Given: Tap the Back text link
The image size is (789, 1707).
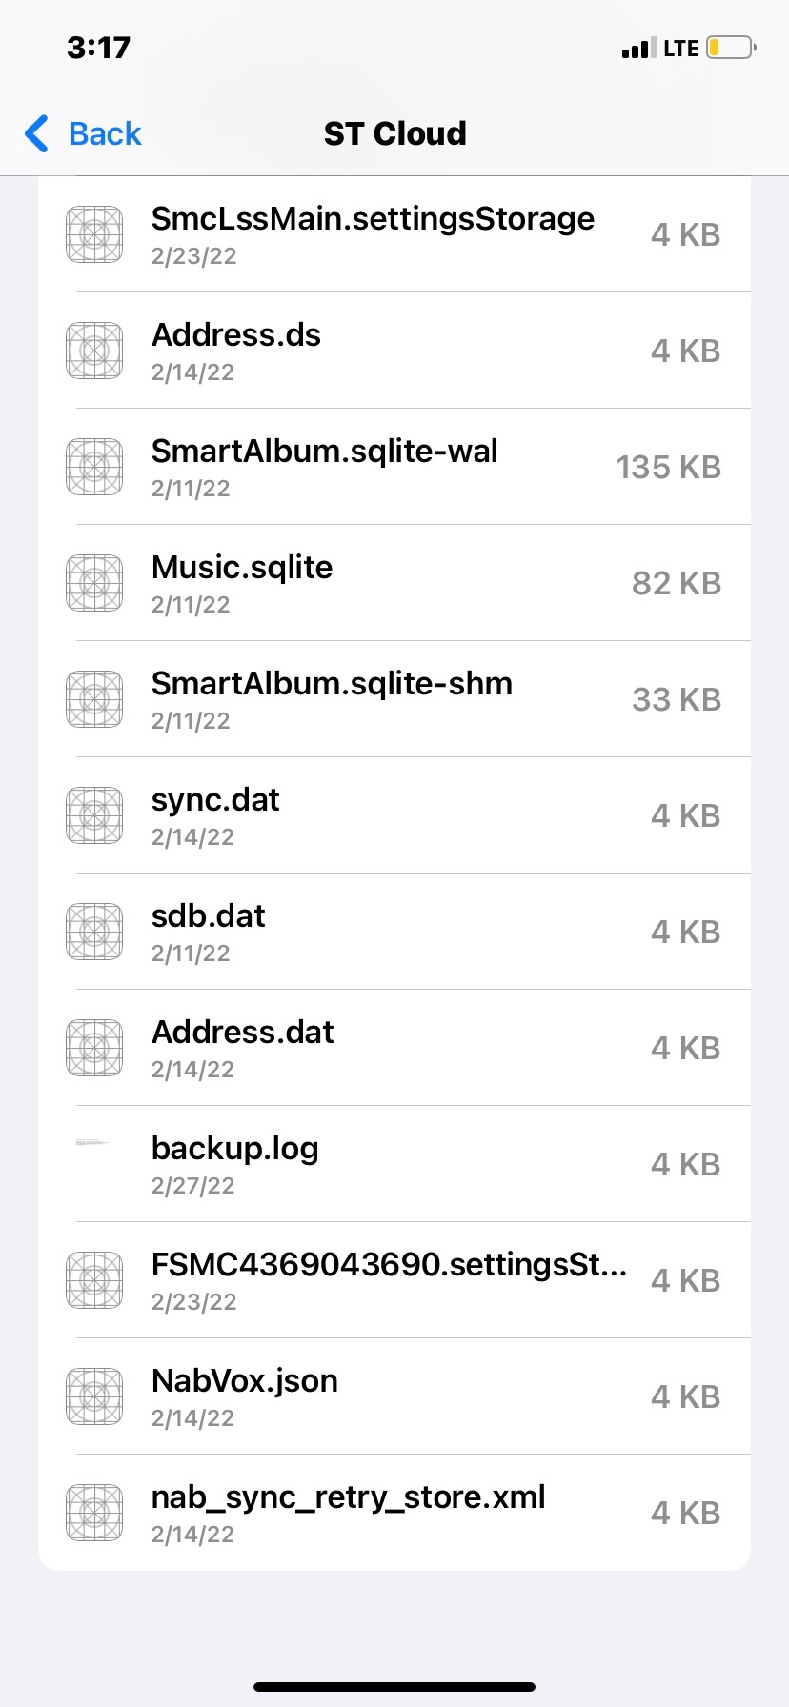Looking at the screenshot, I should [x=105, y=133].
